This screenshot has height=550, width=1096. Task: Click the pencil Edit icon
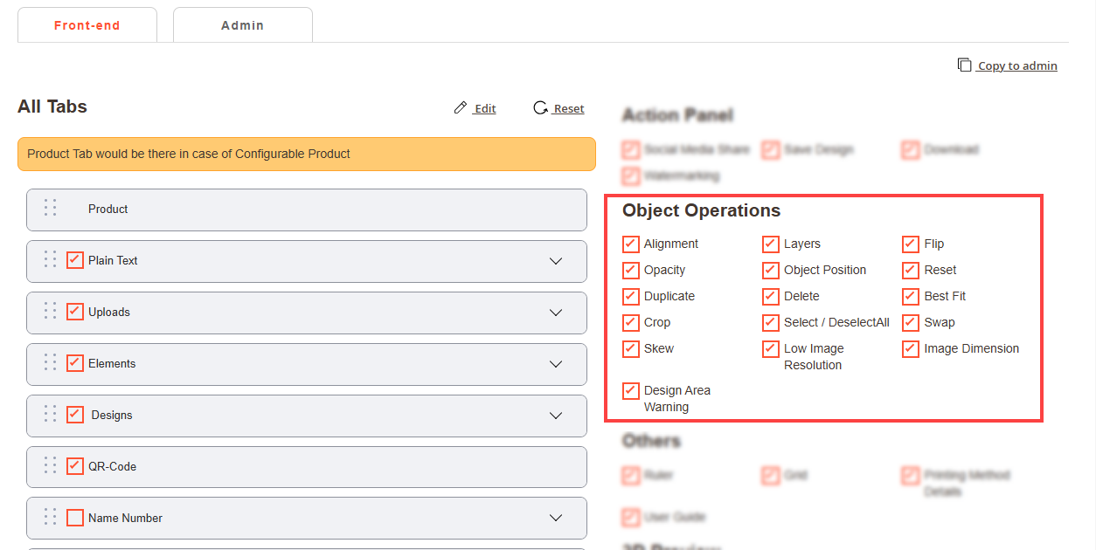click(x=461, y=108)
